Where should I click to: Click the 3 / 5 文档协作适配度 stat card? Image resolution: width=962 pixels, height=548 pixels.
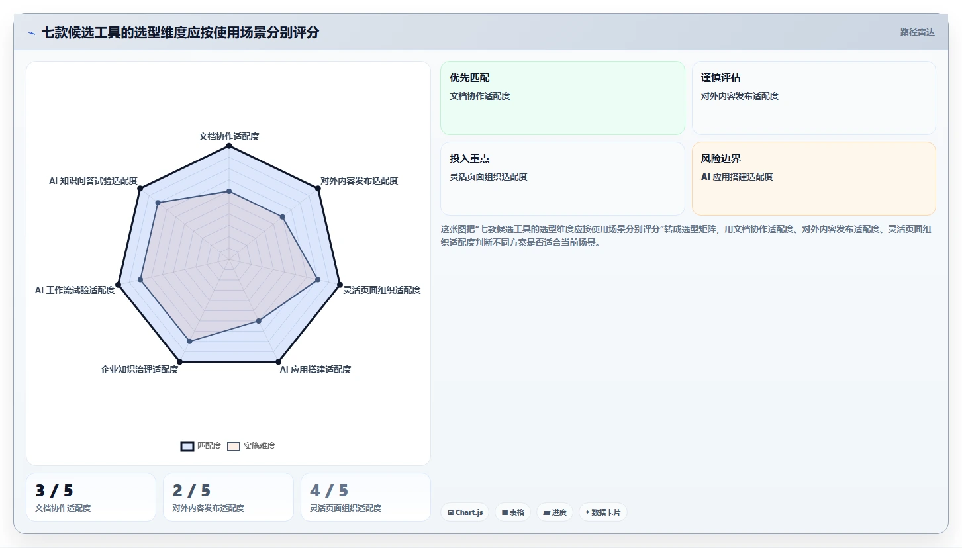pyautogui.click(x=91, y=497)
